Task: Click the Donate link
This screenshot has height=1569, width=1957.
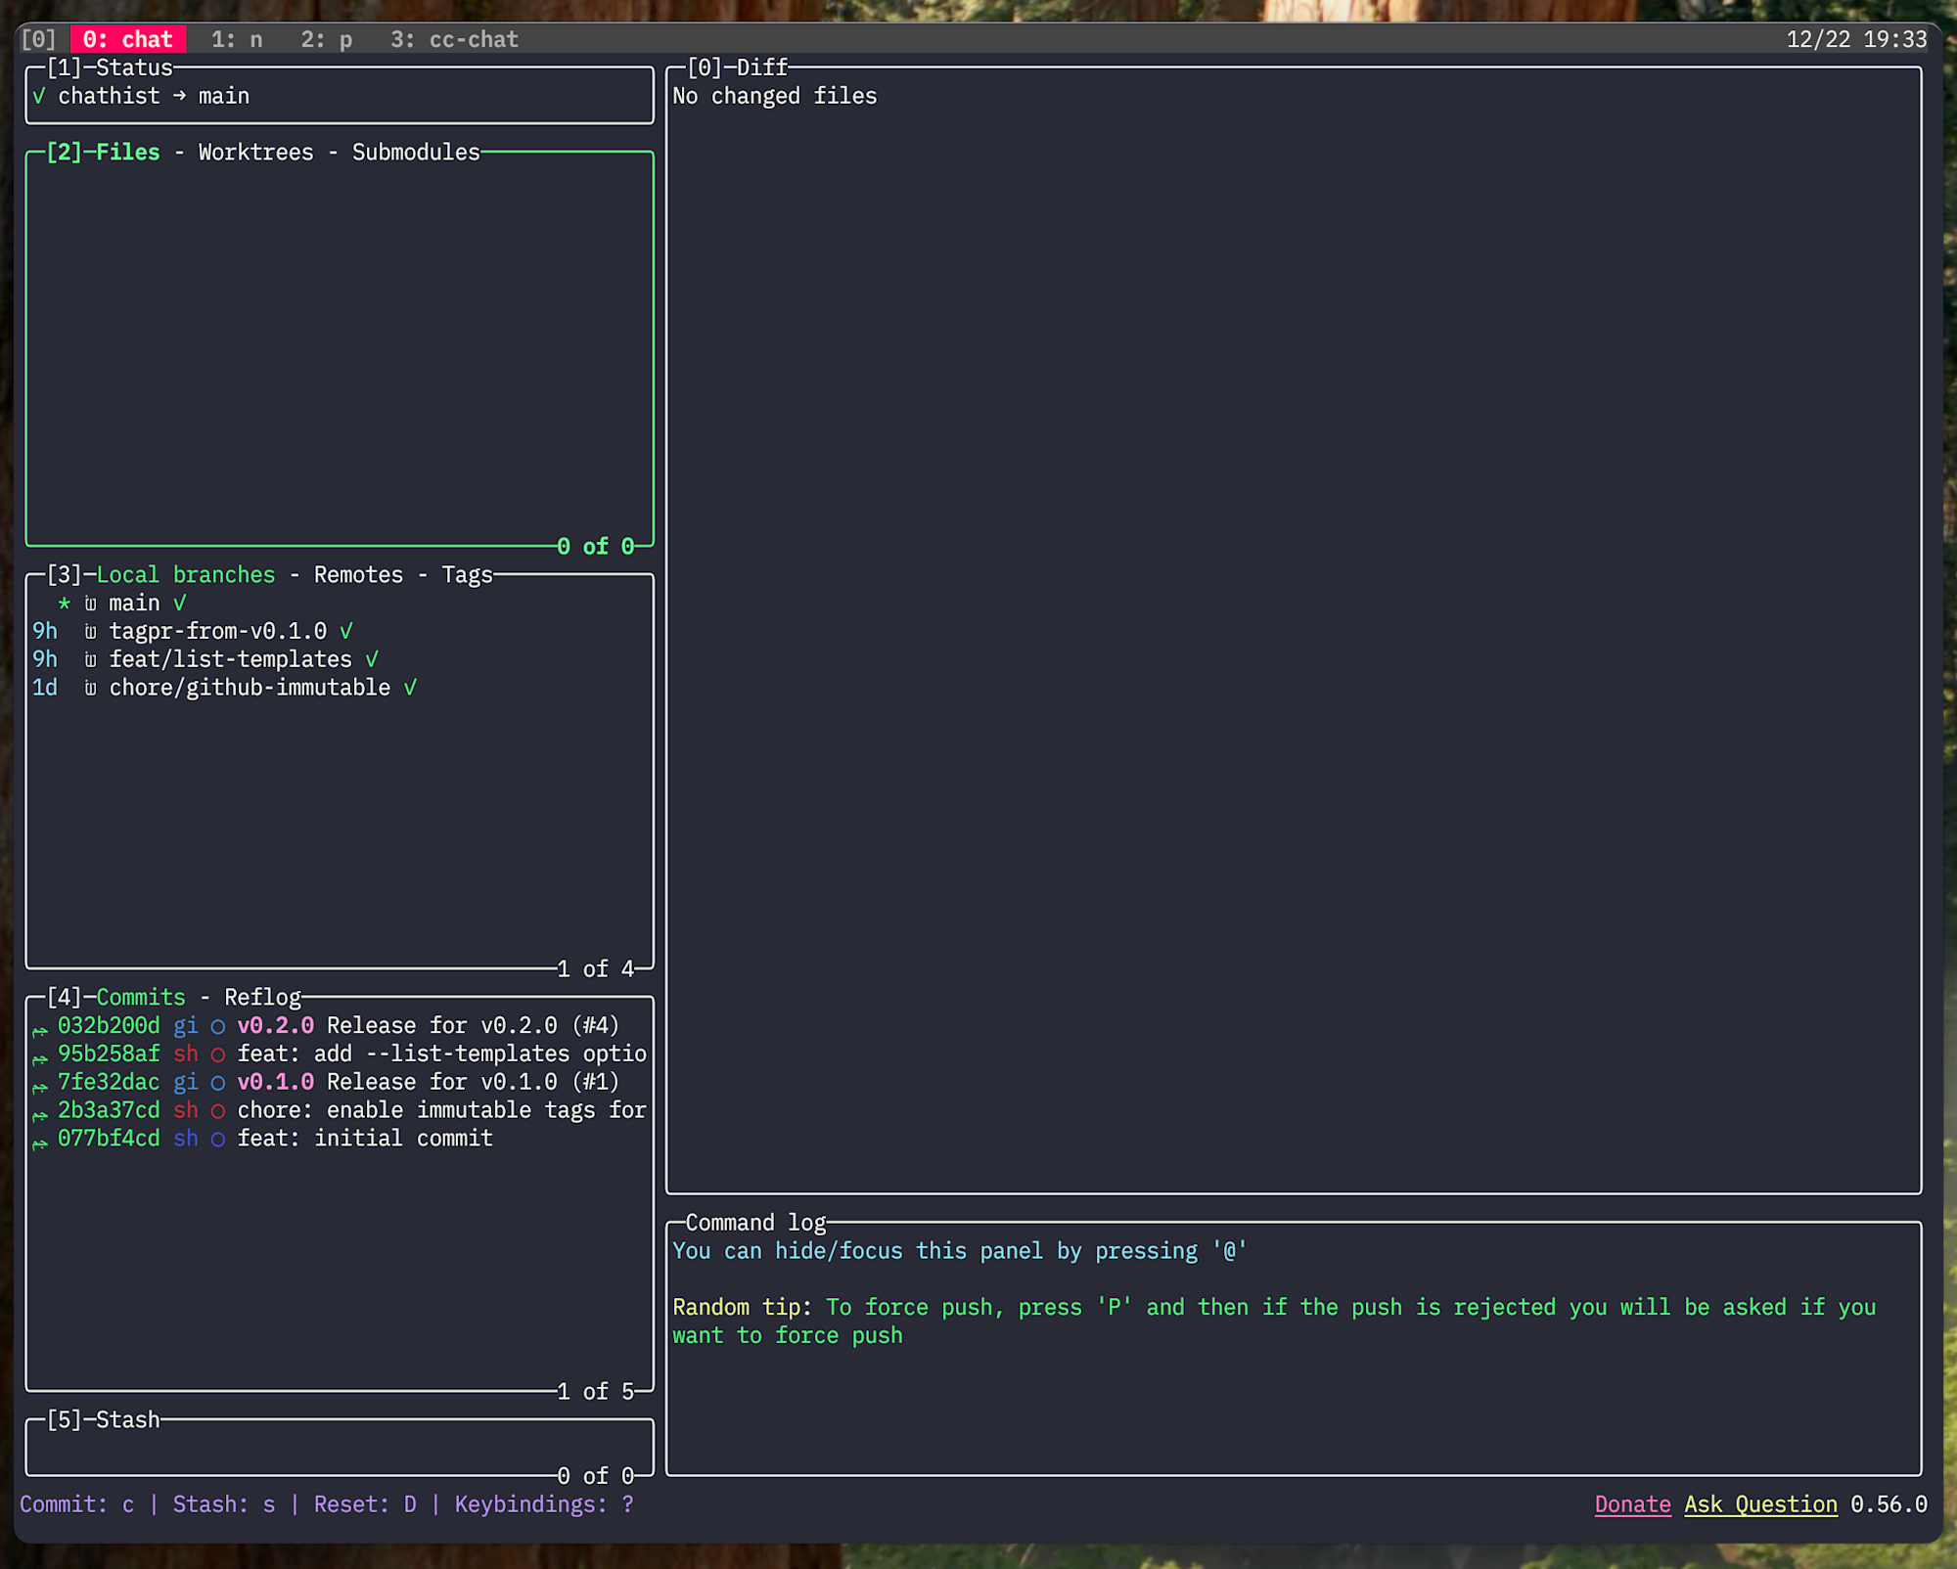Action: (1632, 1504)
